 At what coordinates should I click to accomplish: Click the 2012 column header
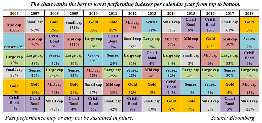click(x=132, y=13)
